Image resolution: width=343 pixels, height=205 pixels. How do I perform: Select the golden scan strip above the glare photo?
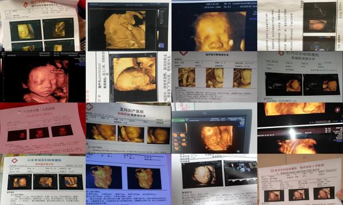(294, 109)
